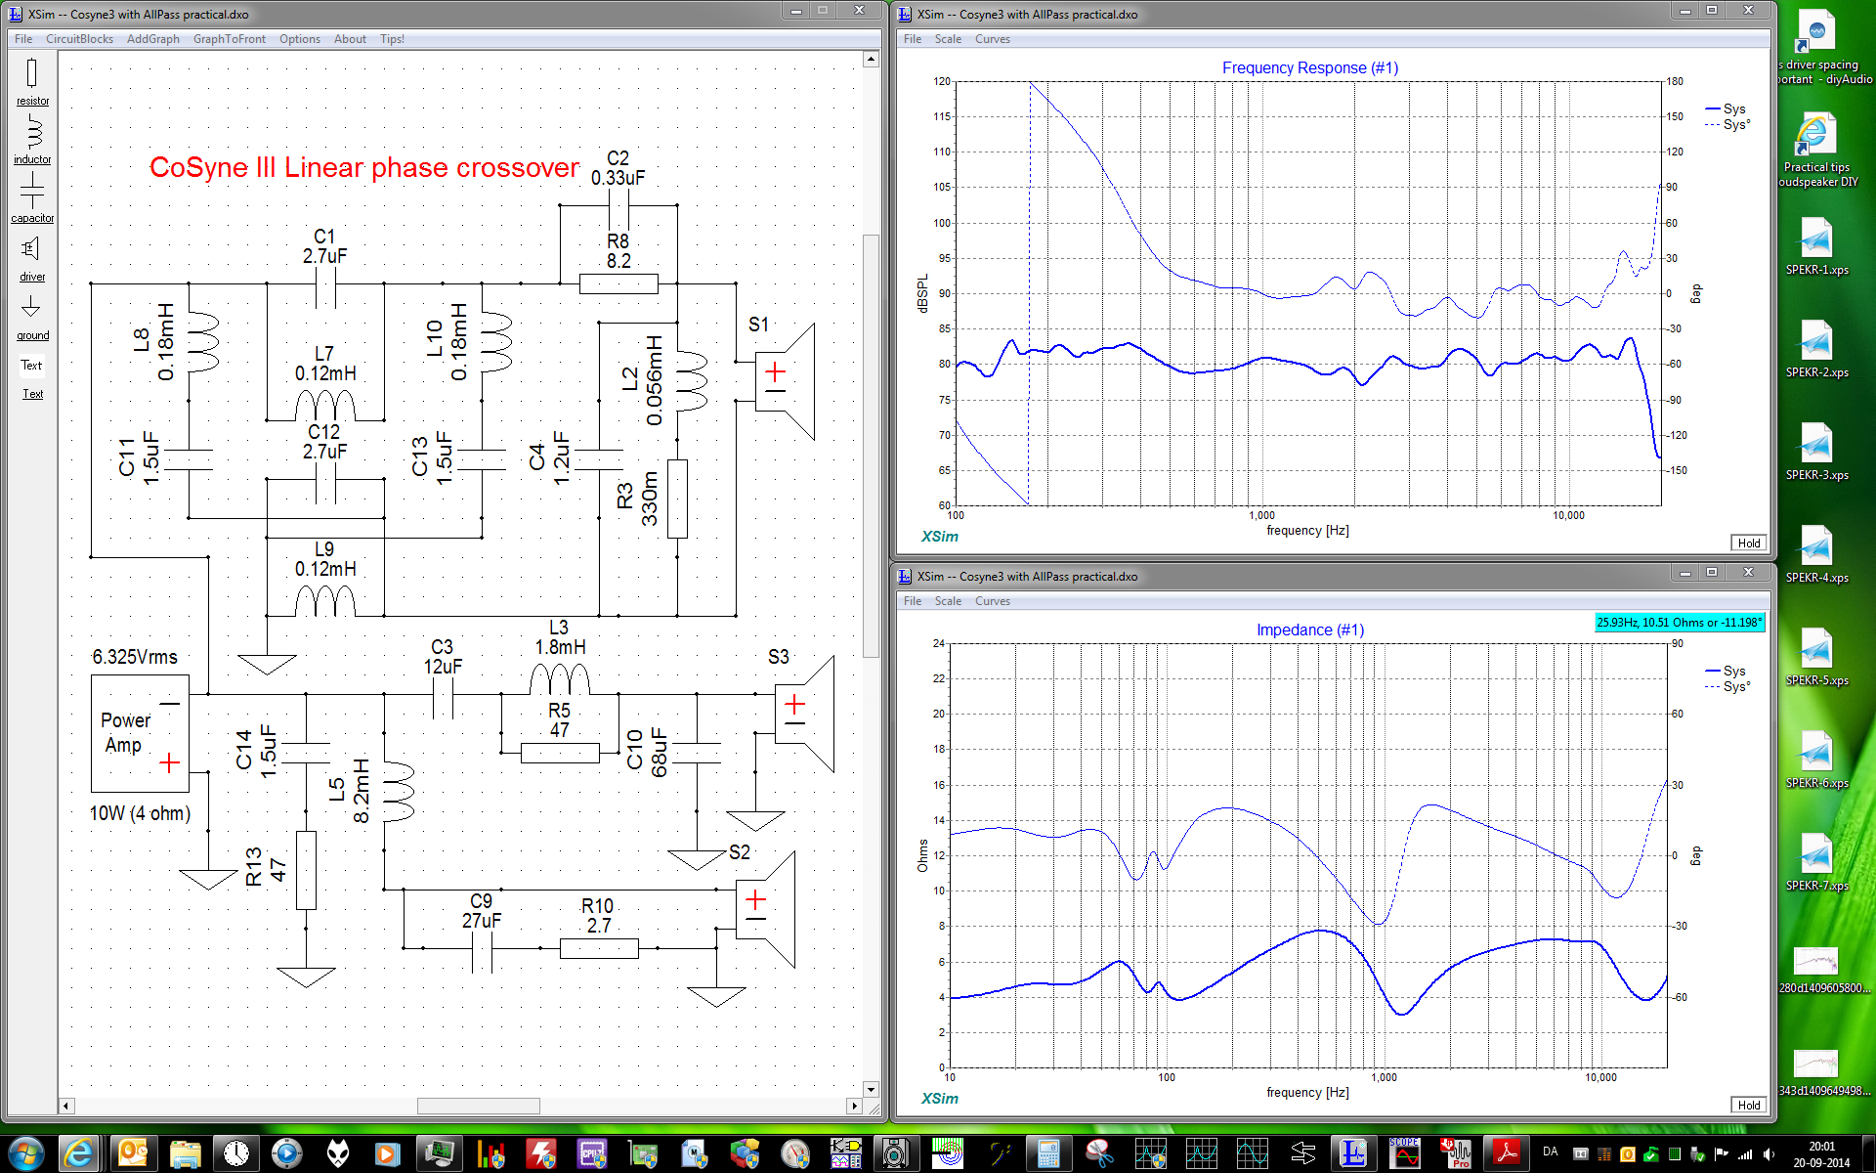Click Hold button in Impedance graph
The height and width of the screenshot is (1173, 1876).
[x=1749, y=1106]
